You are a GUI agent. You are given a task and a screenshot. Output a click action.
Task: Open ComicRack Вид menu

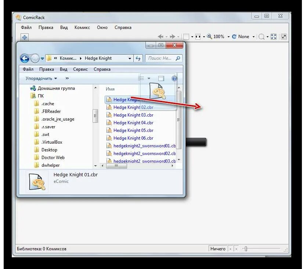point(64,27)
